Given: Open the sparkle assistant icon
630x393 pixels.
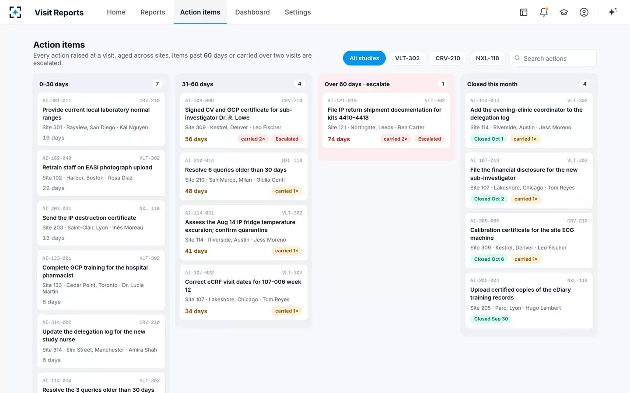Looking at the screenshot, I should pos(612,12).
